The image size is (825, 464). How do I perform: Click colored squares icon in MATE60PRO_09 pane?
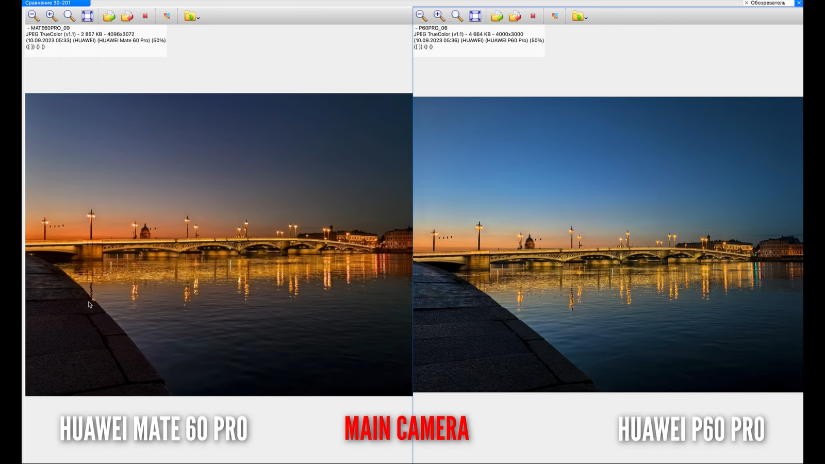pos(167,16)
